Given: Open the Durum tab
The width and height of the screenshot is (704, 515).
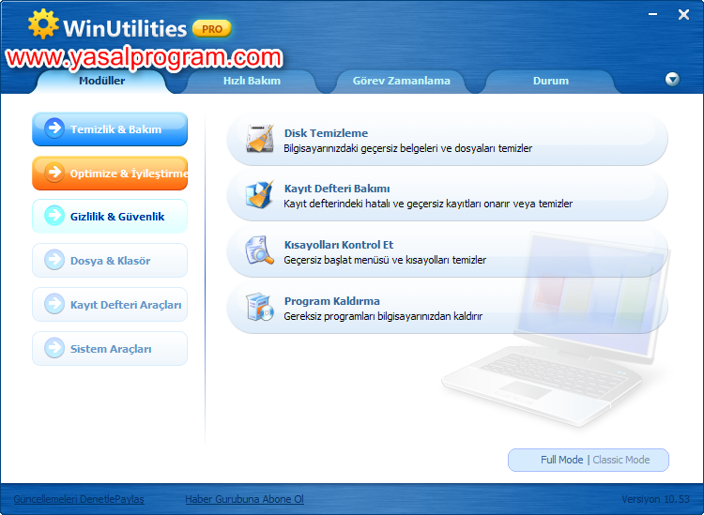Looking at the screenshot, I should point(550,81).
